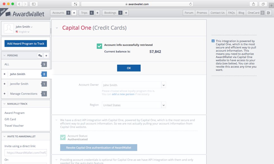Open the Safari share icon
This screenshot has height=164, width=274.
click(253, 4)
